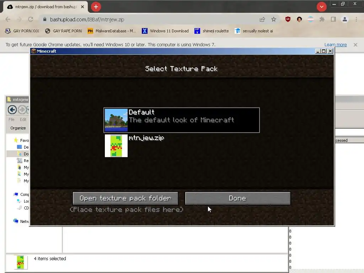Open the File menu in Explorer
This screenshot has height=273, width=364.
[11, 119]
